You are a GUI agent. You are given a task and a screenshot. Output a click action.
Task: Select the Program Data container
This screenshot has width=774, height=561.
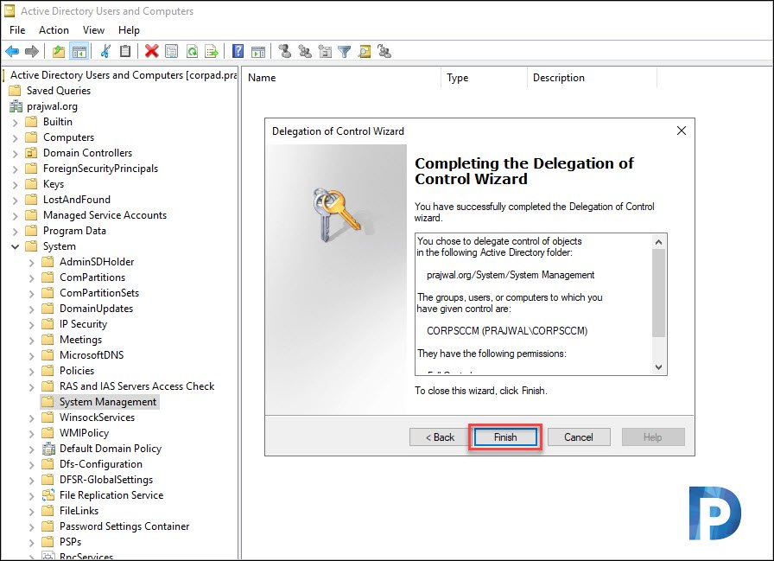pos(74,231)
